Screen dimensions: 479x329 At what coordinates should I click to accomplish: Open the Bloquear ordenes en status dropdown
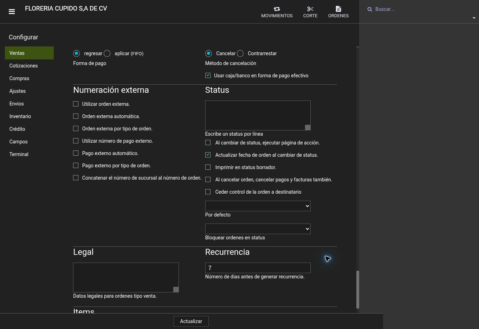click(x=258, y=229)
